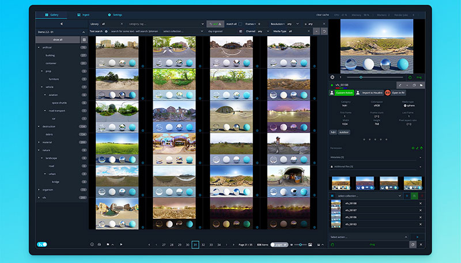Screen dimensions: 461x263
Task: Click the reset filters refresh icon
Action: coord(324,32)
